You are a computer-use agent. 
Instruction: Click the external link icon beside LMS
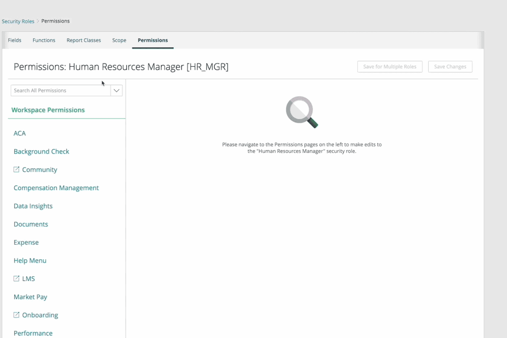click(16, 278)
